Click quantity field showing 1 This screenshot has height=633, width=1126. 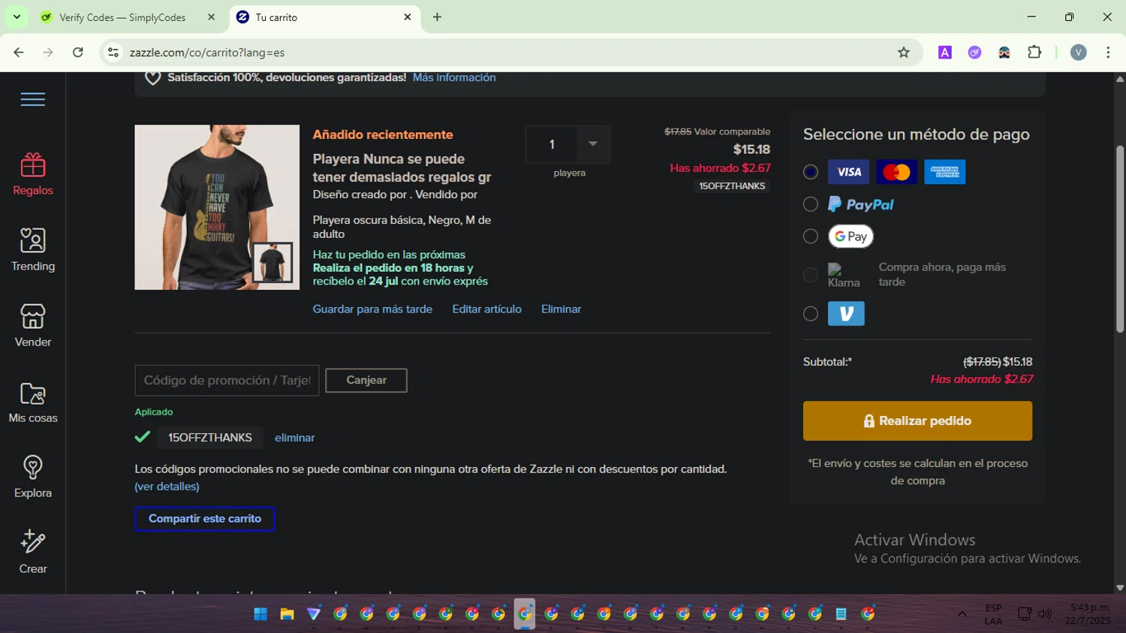(552, 144)
